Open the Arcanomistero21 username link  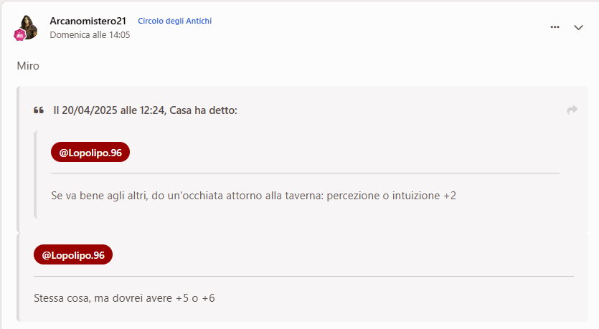[88, 21]
